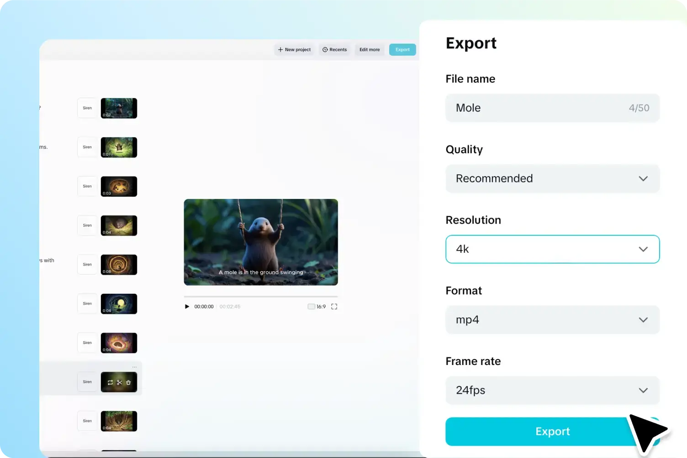Click the File name field containing Mole
The height and width of the screenshot is (458, 687).
tap(539, 108)
